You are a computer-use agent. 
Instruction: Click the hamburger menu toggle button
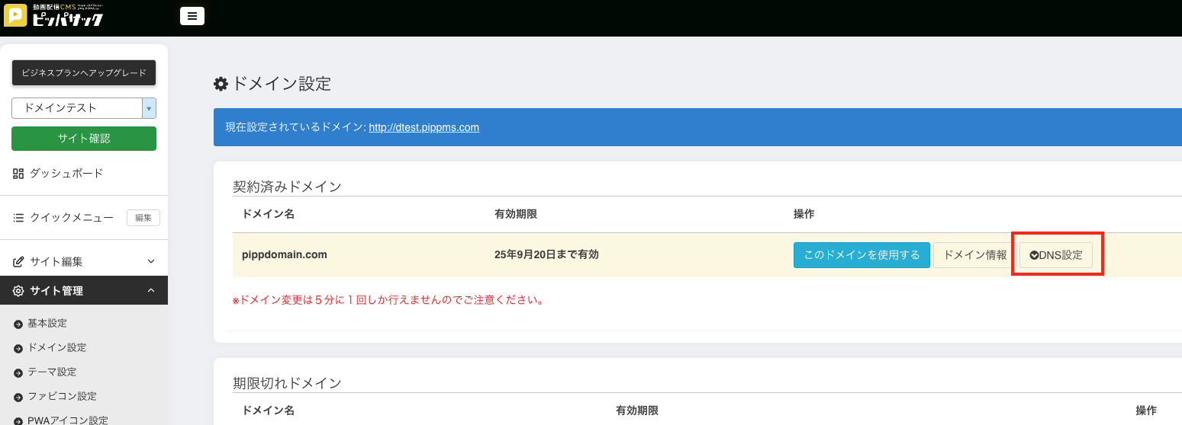192,16
